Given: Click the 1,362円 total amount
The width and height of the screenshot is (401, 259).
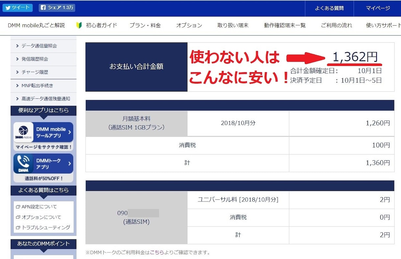Looking at the screenshot, I should pyautogui.click(x=355, y=57).
